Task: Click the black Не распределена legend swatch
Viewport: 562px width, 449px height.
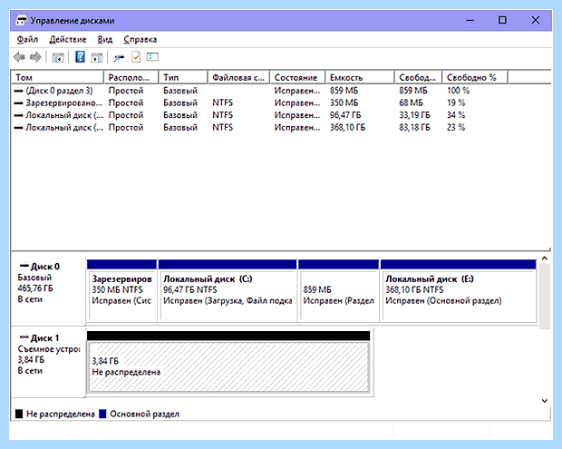Action: (x=19, y=414)
